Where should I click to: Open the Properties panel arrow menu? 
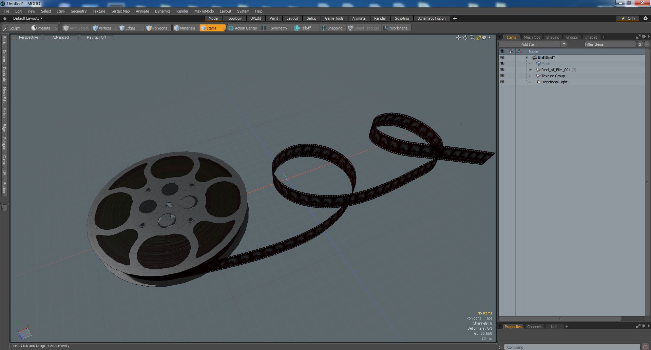(649, 326)
